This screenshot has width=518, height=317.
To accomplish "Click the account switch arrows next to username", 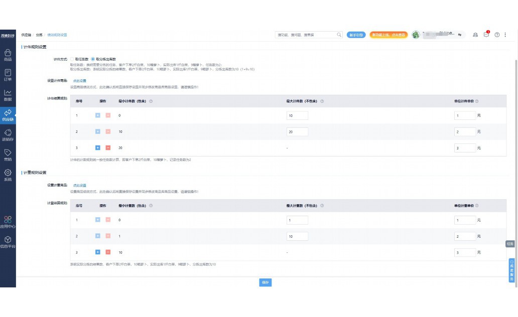I will (459, 35).
